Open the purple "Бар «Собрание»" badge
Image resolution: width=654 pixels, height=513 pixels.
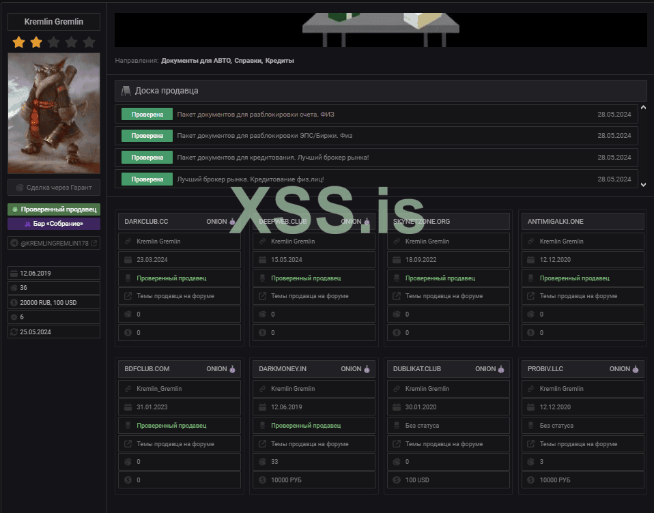click(54, 224)
